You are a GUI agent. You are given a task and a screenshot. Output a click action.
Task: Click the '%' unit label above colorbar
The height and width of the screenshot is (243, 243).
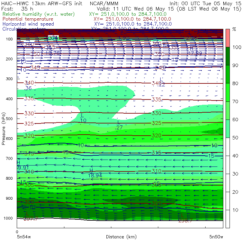[x=234, y=29]
